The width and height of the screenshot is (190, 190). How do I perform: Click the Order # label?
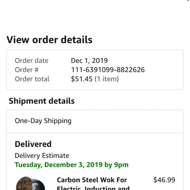(27, 70)
